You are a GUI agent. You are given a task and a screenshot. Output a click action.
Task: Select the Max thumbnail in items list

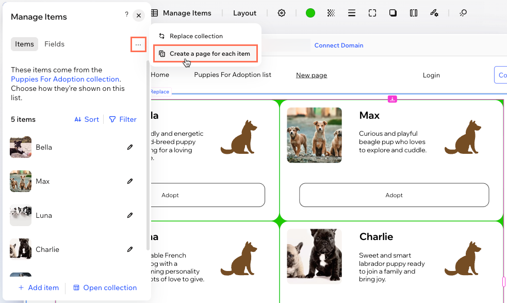tap(21, 181)
